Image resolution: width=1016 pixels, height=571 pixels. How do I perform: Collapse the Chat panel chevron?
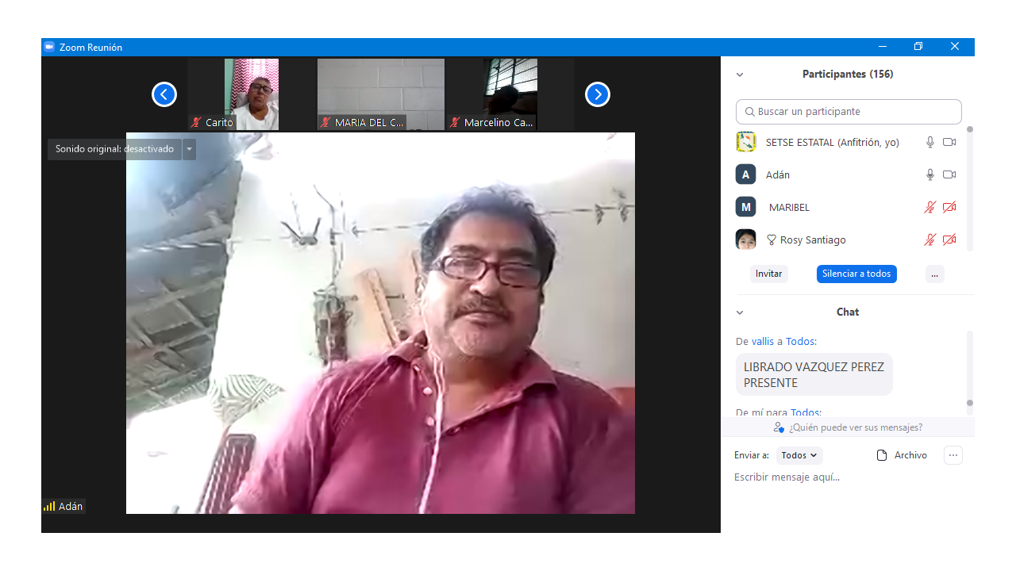[740, 312]
